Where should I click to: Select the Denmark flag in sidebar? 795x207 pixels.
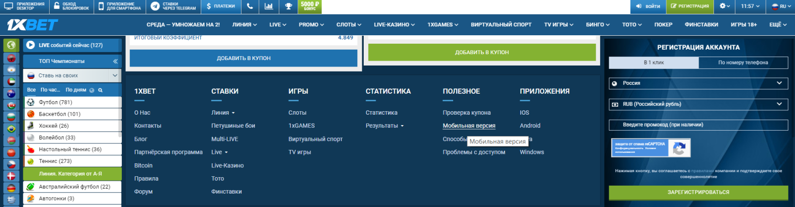(x=11, y=176)
